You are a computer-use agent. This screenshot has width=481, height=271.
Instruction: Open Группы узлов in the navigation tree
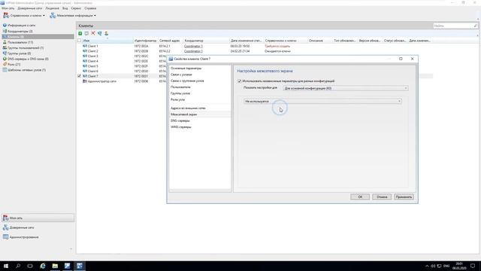[19, 53]
